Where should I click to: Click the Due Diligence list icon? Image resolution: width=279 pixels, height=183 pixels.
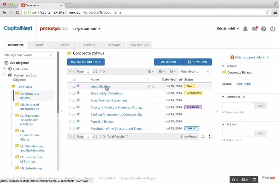click(6, 63)
